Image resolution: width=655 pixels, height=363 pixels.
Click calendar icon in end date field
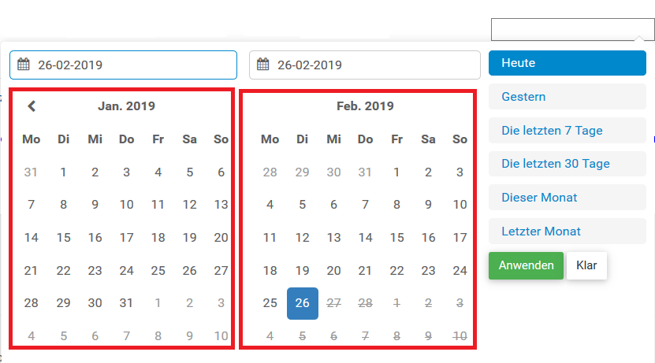tap(263, 65)
